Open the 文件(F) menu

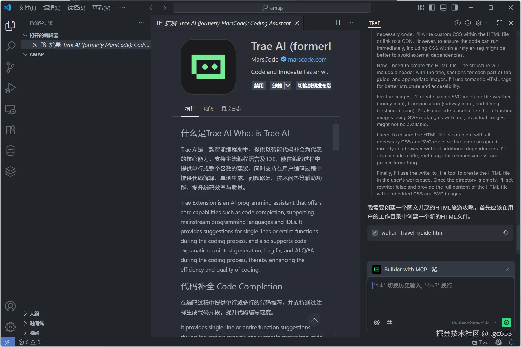[x=27, y=8]
